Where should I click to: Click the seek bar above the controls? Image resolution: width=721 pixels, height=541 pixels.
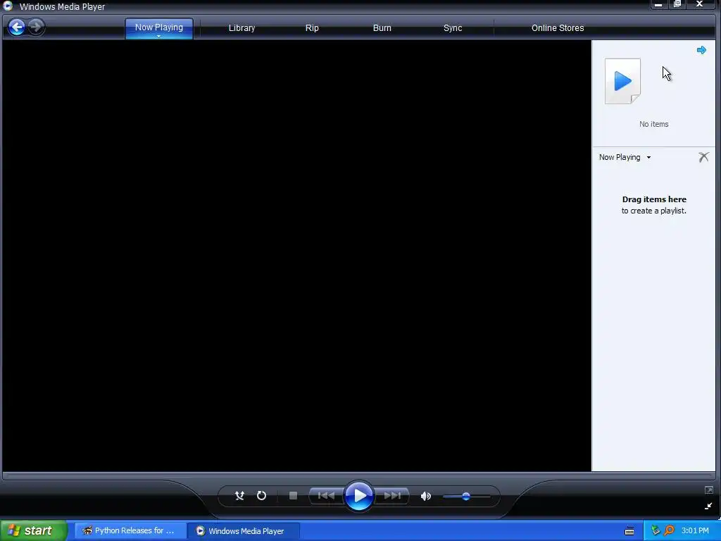[x=358, y=475]
